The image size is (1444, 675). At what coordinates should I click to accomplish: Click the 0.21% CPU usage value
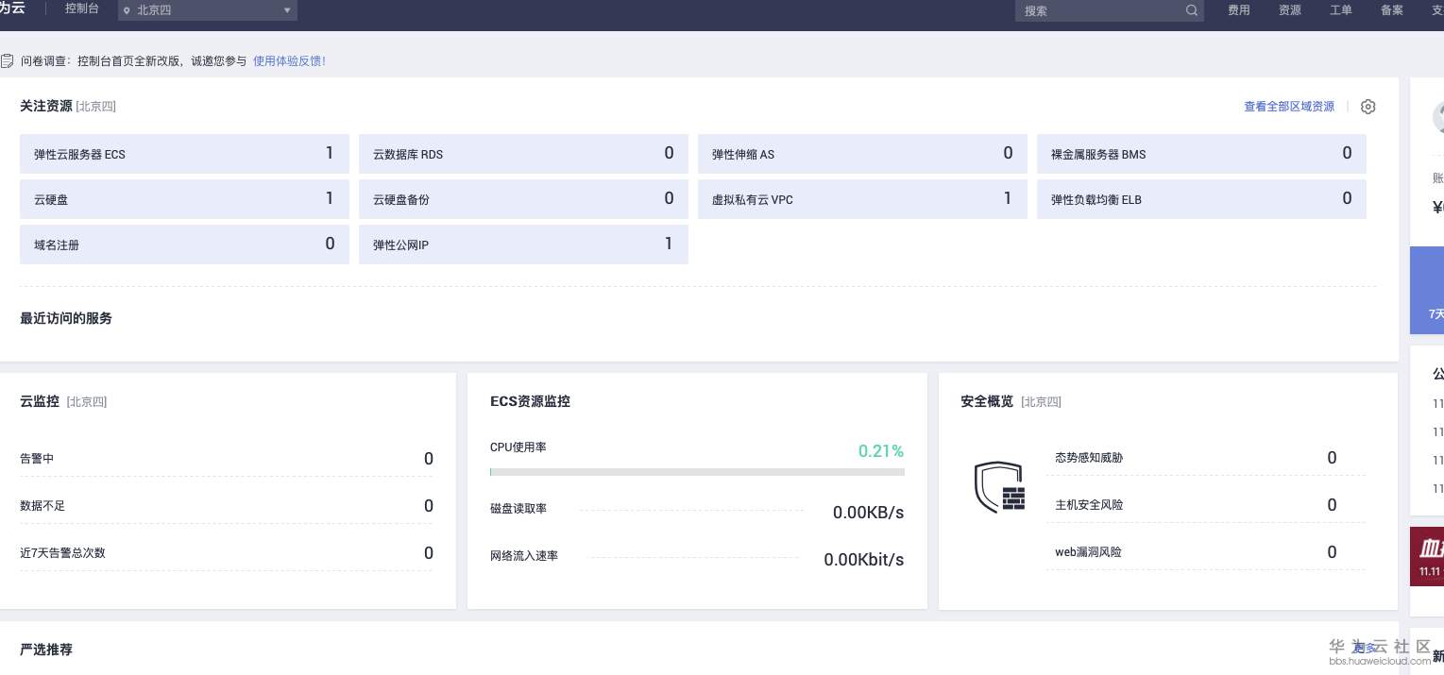coord(881,451)
